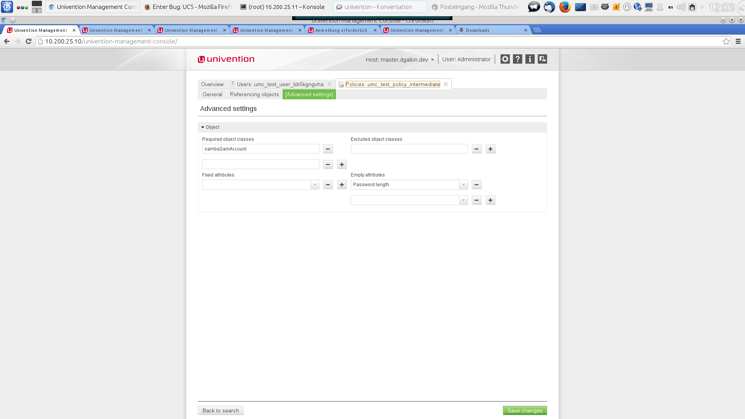Image resolution: width=745 pixels, height=419 pixels.
Task: Open the Password length combo box
Action: pos(463,185)
